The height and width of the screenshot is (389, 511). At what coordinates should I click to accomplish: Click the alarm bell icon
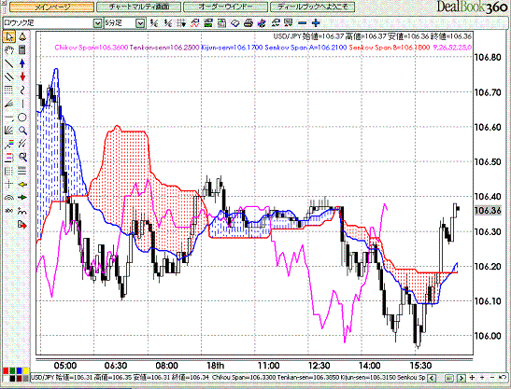coord(22,36)
